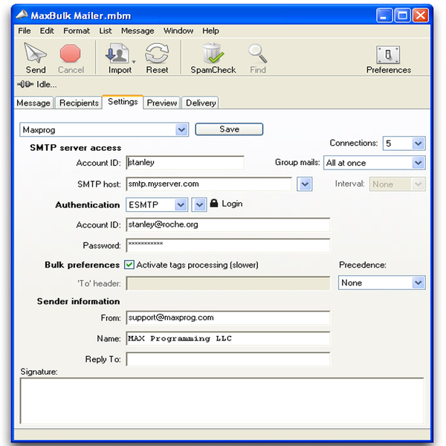Click the Find magnifier icon
446x446 pixels.
pyautogui.click(x=257, y=54)
